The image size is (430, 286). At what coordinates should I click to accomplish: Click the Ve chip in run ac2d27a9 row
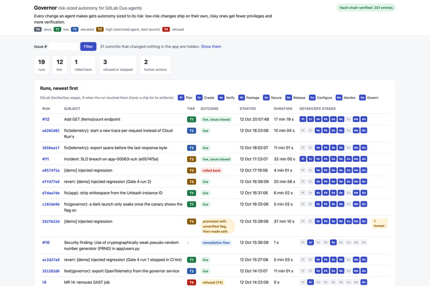(x=318, y=260)
